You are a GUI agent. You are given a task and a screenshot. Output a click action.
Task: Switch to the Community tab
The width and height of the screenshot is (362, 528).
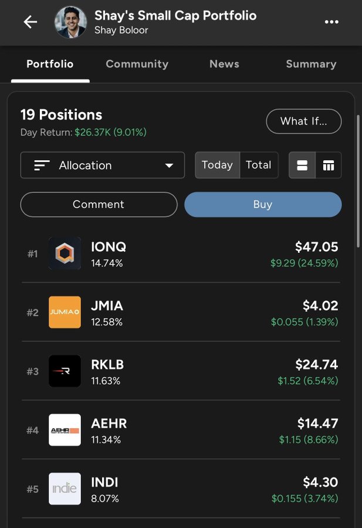point(137,64)
